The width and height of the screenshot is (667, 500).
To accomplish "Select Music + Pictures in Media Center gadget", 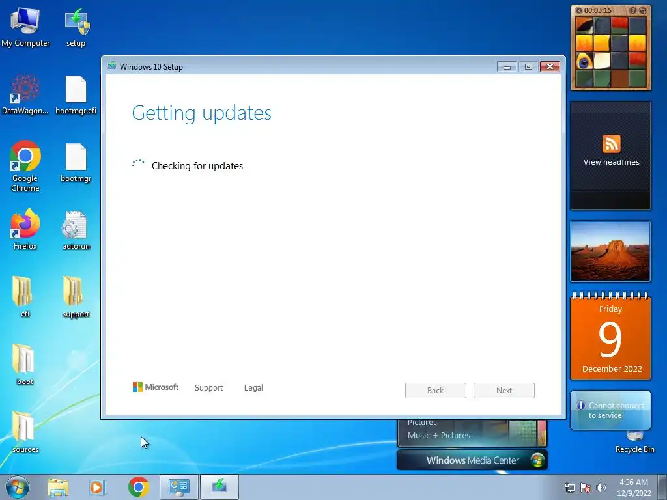I will [x=438, y=435].
